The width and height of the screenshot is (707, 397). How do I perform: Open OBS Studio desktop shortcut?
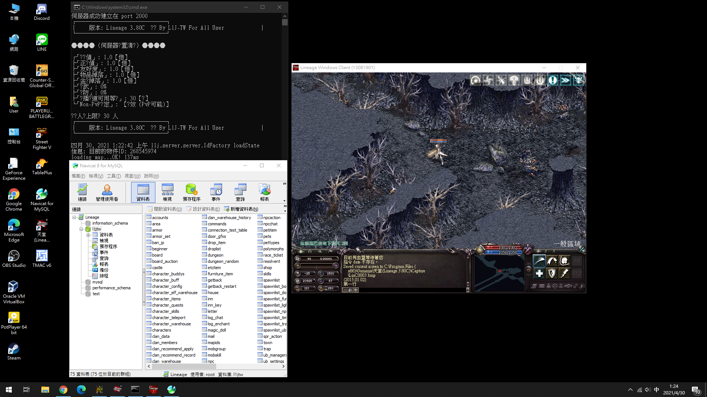tap(14, 259)
